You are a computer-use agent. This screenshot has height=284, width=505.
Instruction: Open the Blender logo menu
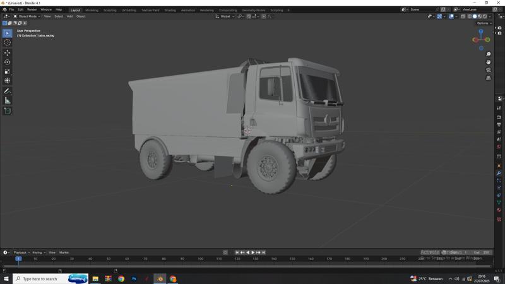4,9
